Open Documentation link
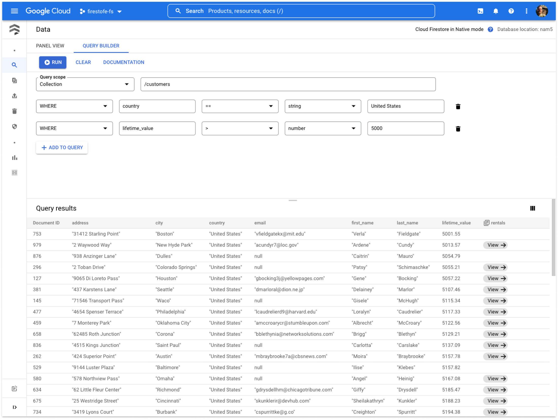The height and width of the screenshot is (419, 558). 124,62
